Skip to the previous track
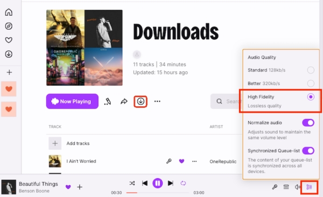This screenshot has height=197, width=323. [145, 183]
